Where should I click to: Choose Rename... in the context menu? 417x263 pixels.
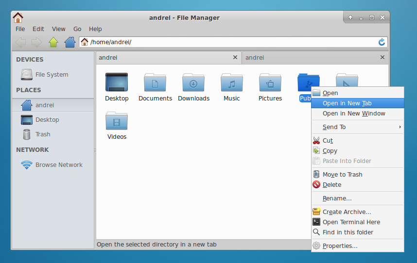357,198
